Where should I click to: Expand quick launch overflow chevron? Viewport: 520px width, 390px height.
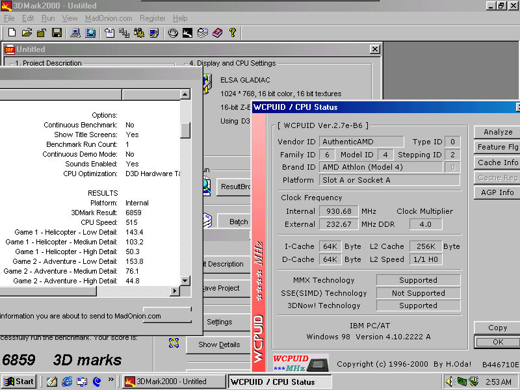[x=110, y=380]
